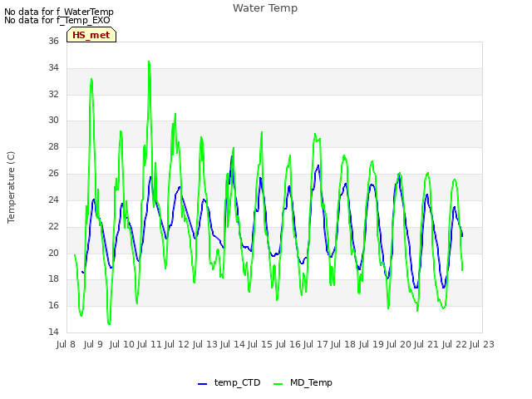
Task: Click the Jul 17 x-axis tick label
Action: tap(316, 344)
